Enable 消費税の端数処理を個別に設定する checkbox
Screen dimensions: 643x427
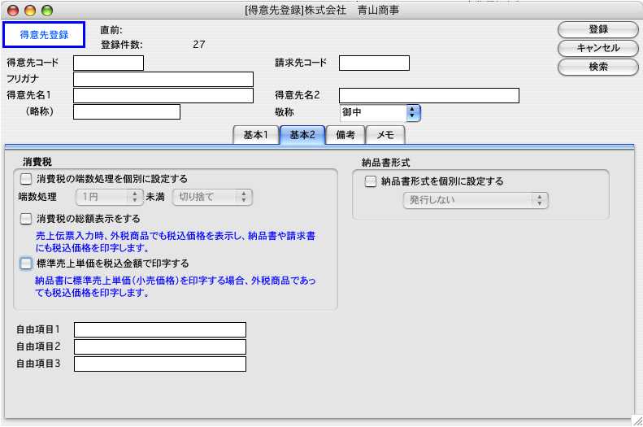[27, 179]
